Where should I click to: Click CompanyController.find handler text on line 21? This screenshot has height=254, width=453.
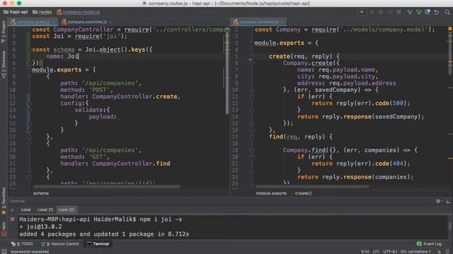tap(131, 164)
